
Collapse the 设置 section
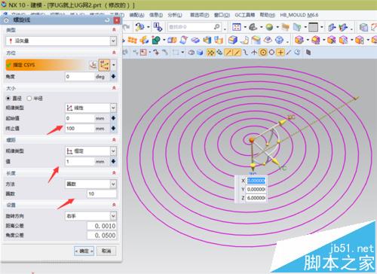tap(114, 205)
